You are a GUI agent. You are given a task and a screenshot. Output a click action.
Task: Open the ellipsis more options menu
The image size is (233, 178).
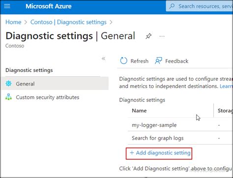(x=162, y=36)
